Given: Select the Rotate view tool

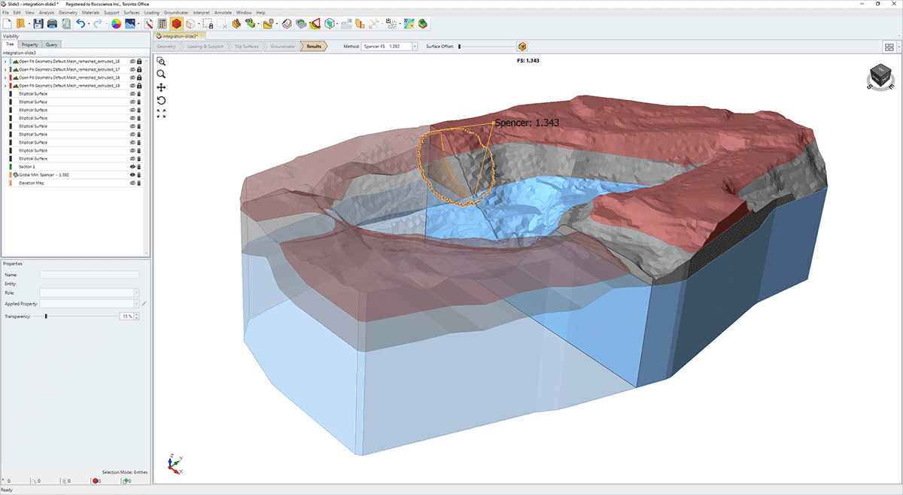Looking at the screenshot, I should pos(161,100).
